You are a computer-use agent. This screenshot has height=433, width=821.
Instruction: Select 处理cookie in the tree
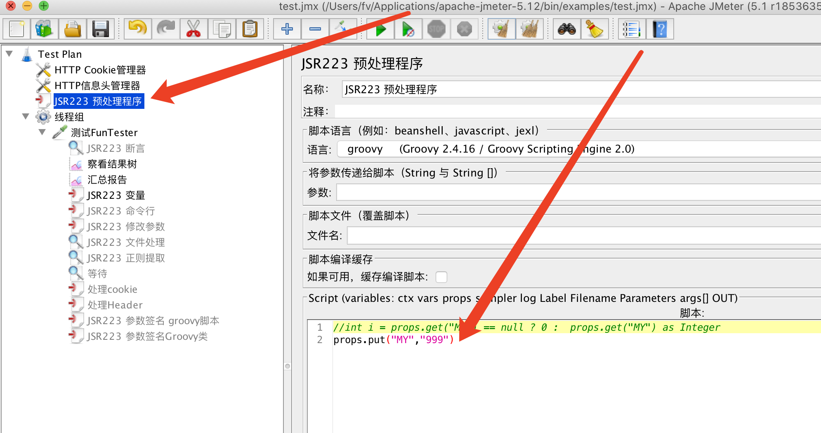pyautogui.click(x=112, y=289)
